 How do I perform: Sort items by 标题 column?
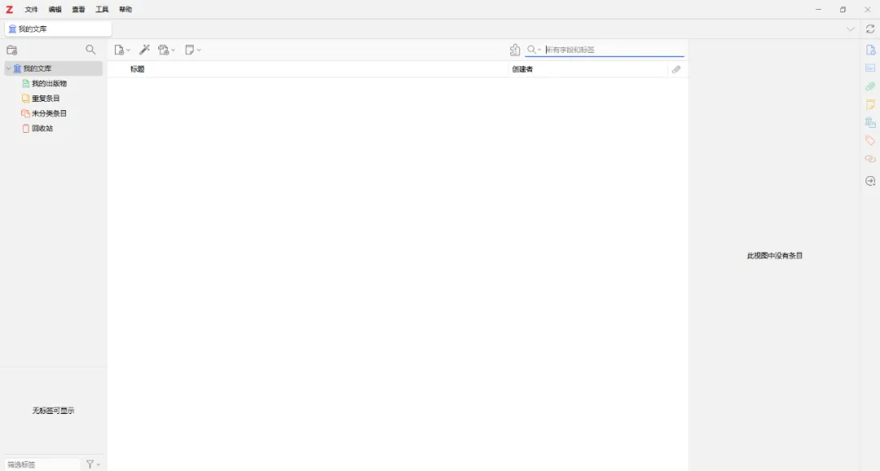(307, 69)
